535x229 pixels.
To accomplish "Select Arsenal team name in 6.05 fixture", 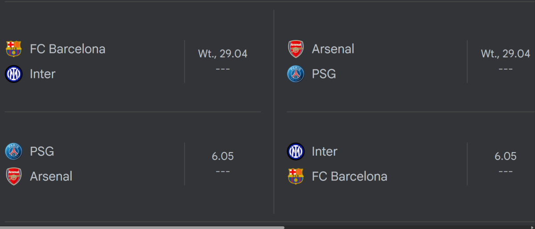I will click(51, 177).
